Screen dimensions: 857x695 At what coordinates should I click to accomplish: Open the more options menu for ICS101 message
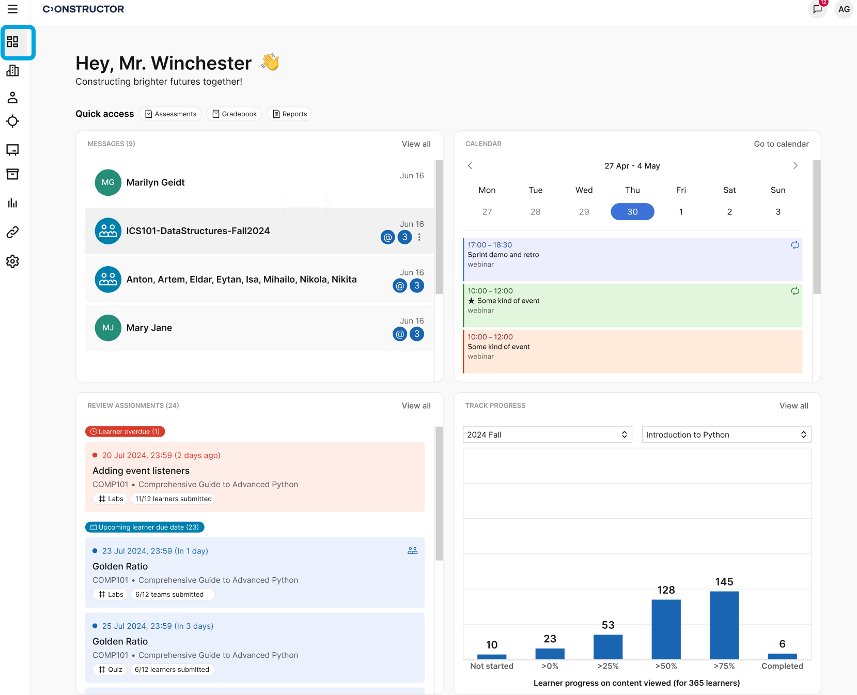[x=419, y=237]
